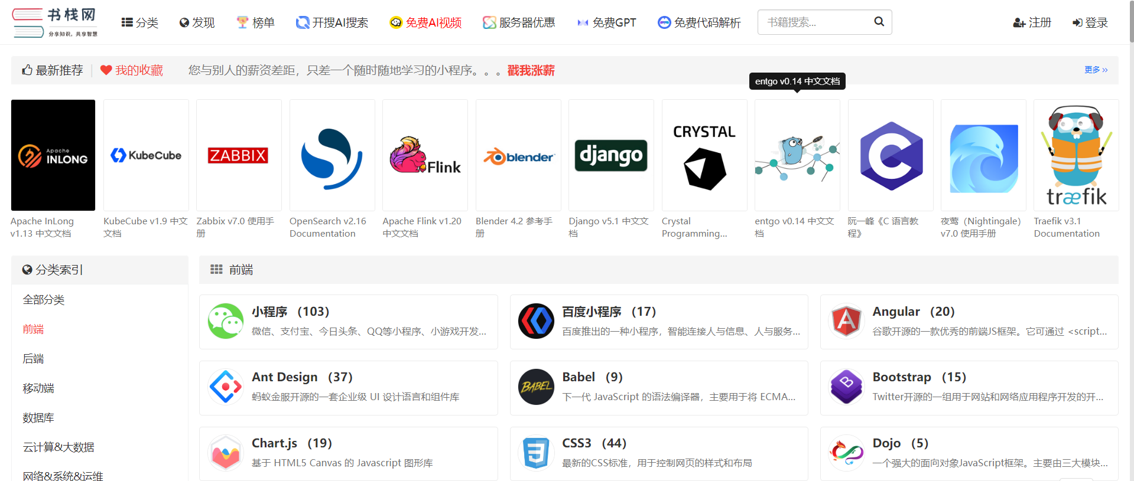Open the C language book cover
This screenshot has height=481, width=1134.
(891, 155)
